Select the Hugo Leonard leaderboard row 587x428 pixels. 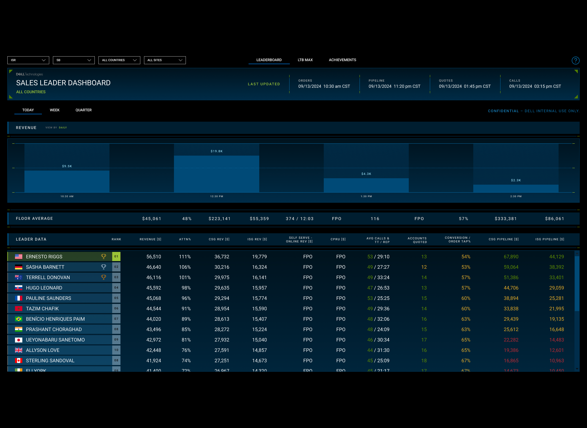pos(290,288)
